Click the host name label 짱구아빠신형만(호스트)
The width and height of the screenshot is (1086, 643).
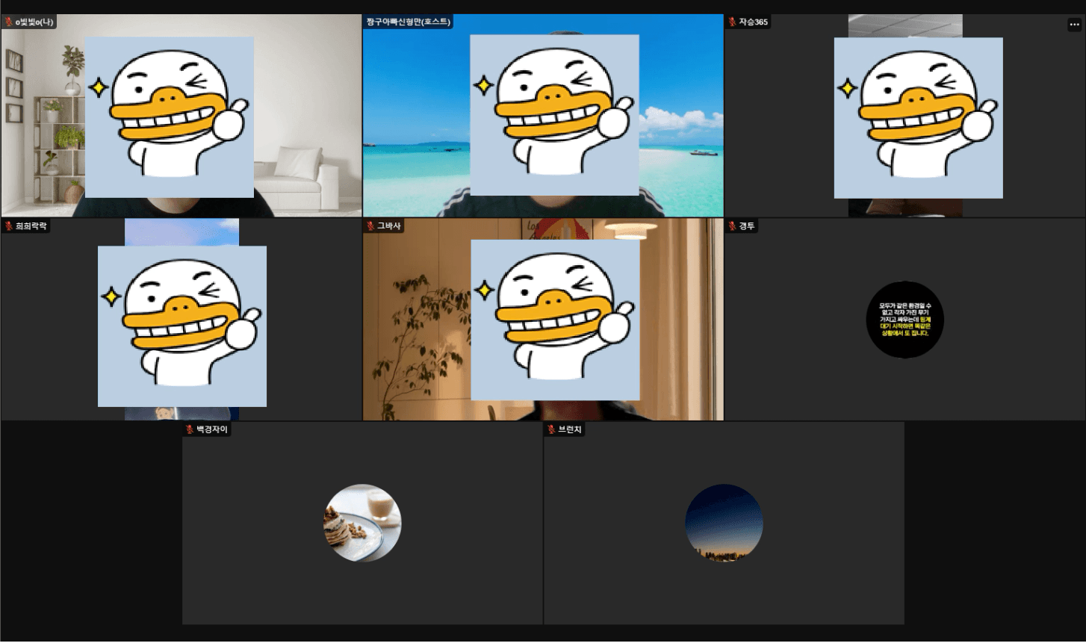(x=408, y=22)
